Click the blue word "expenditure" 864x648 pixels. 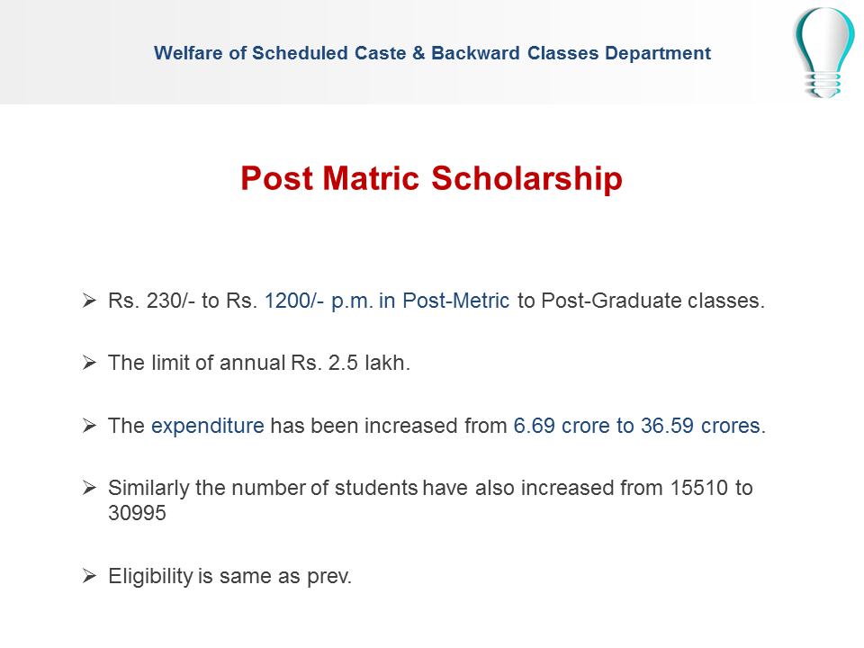pos(207,426)
